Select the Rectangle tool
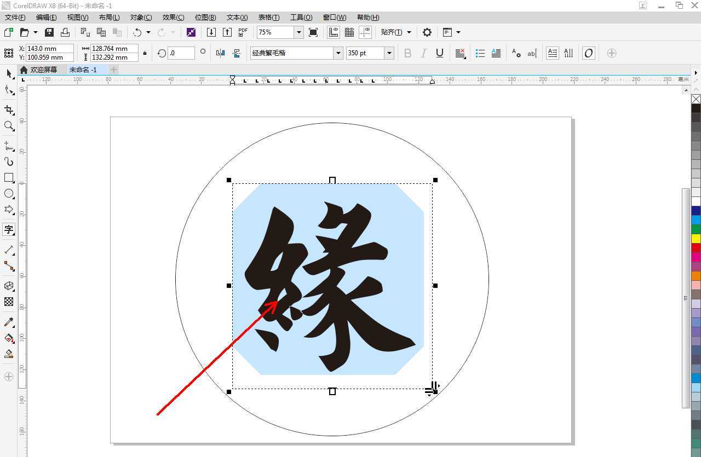 [9, 177]
